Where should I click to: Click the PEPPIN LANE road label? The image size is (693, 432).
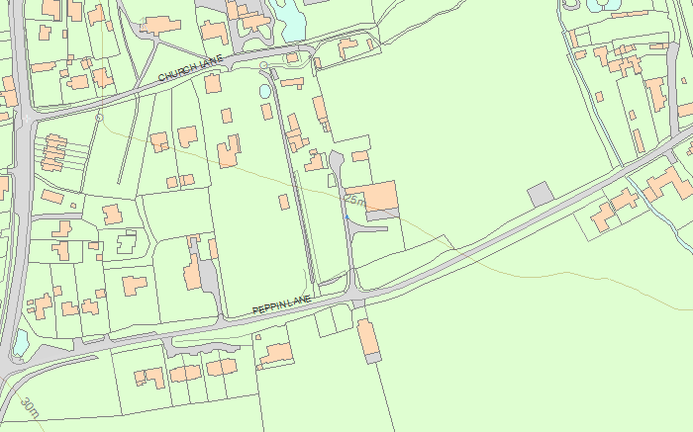(x=281, y=304)
